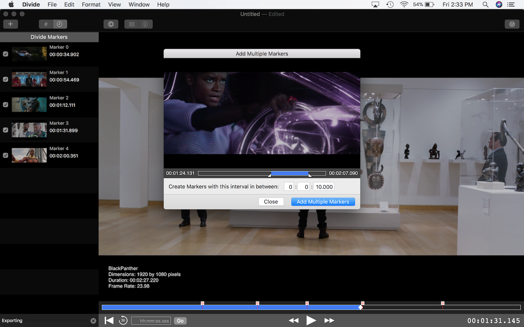Click the hours interval field
The width and height of the screenshot is (524, 327).
pyautogui.click(x=289, y=187)
